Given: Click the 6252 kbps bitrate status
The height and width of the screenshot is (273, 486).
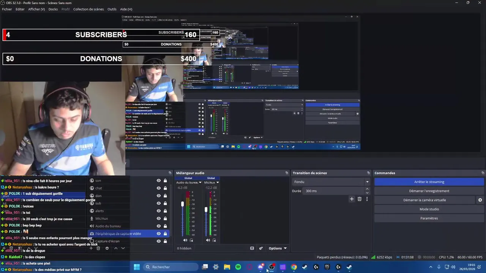Looking at the screenshot, I should pyautogui.click(x=382, y=257).
